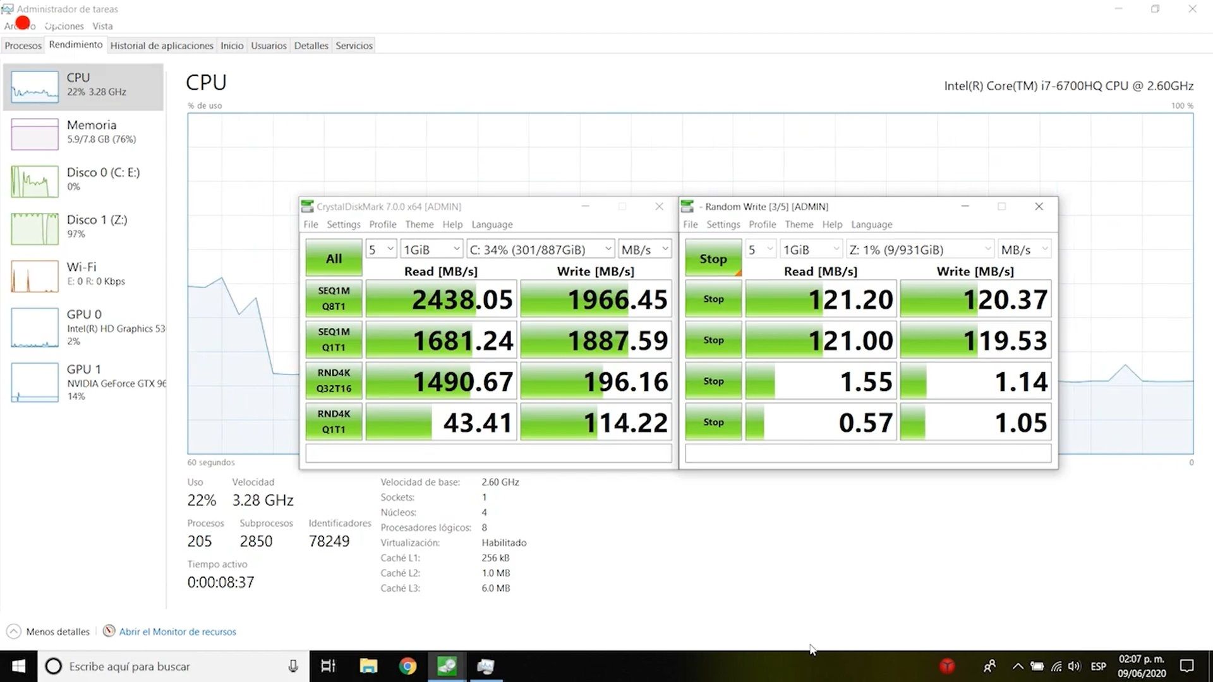Open File Explorer from taskbar

pyautogui.click(x=368, y=666)
